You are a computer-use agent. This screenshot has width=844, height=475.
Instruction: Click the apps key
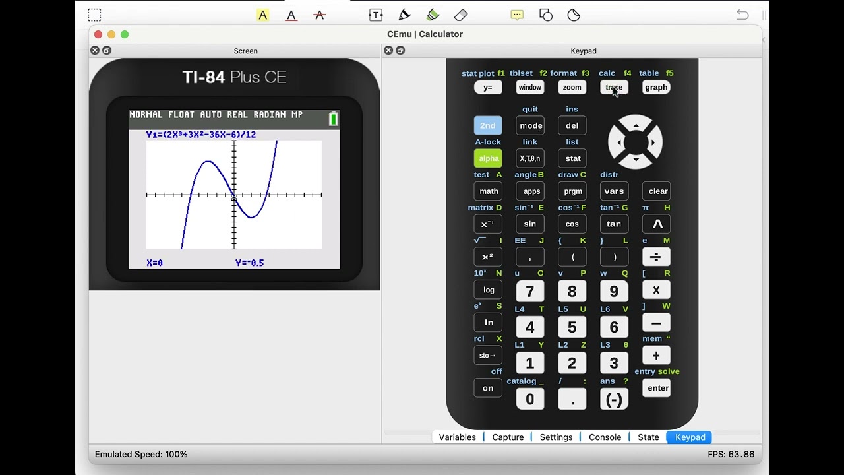click(531, 191)
